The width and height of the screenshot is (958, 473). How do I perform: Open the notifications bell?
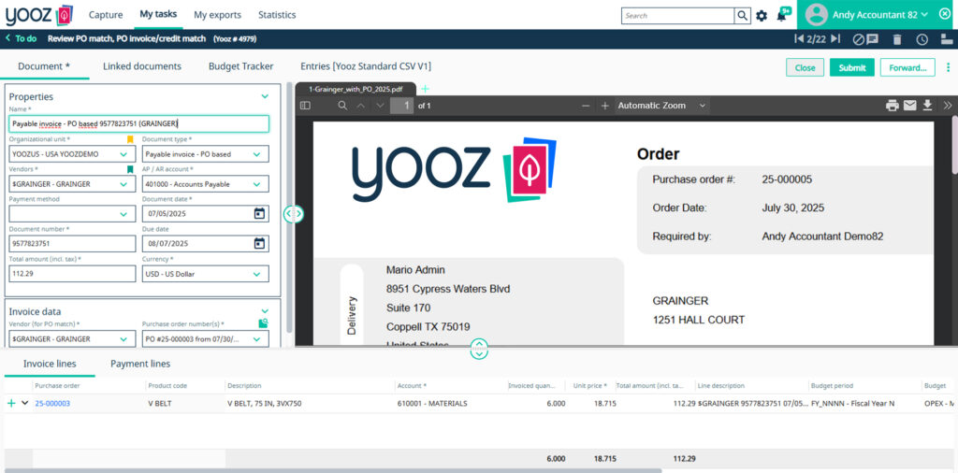781,16
